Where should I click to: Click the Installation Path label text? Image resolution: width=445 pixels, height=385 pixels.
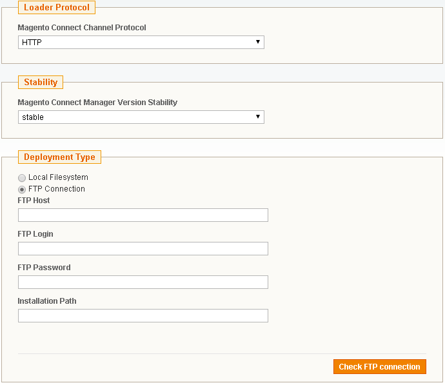pos(47,301)
